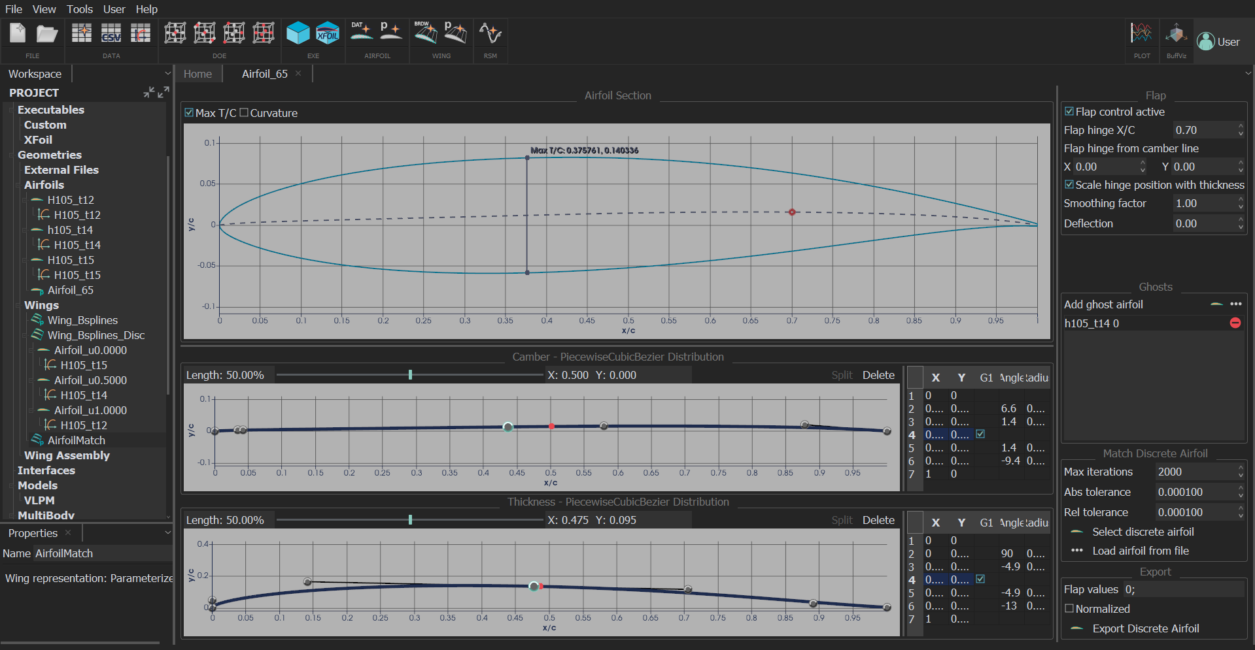Open the BuffViz tool
The width and height of the screenshot is (1255, 650).
click(1176, 33)
